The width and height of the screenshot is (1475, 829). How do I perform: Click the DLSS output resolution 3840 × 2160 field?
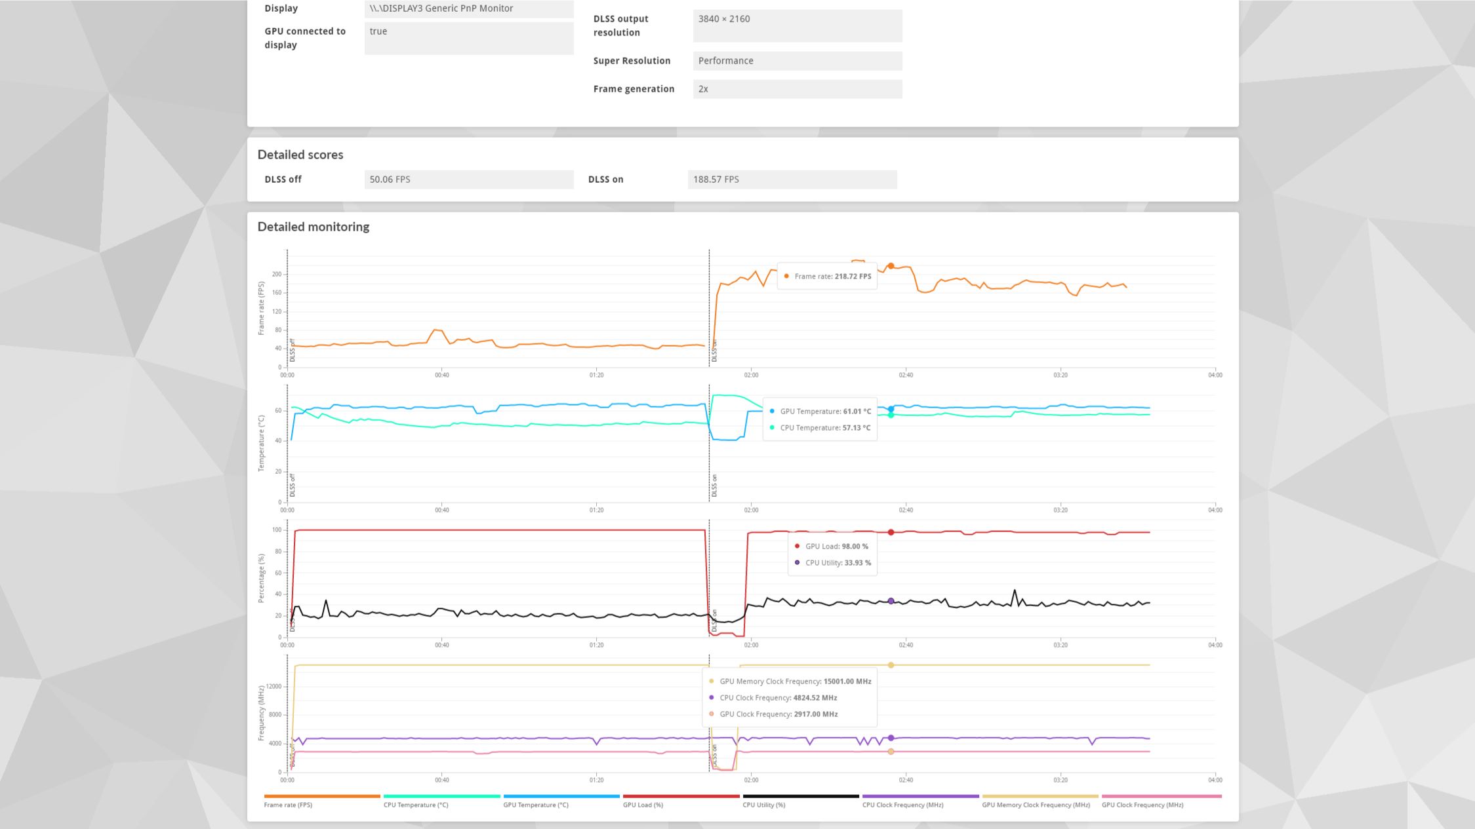[797, 26]
